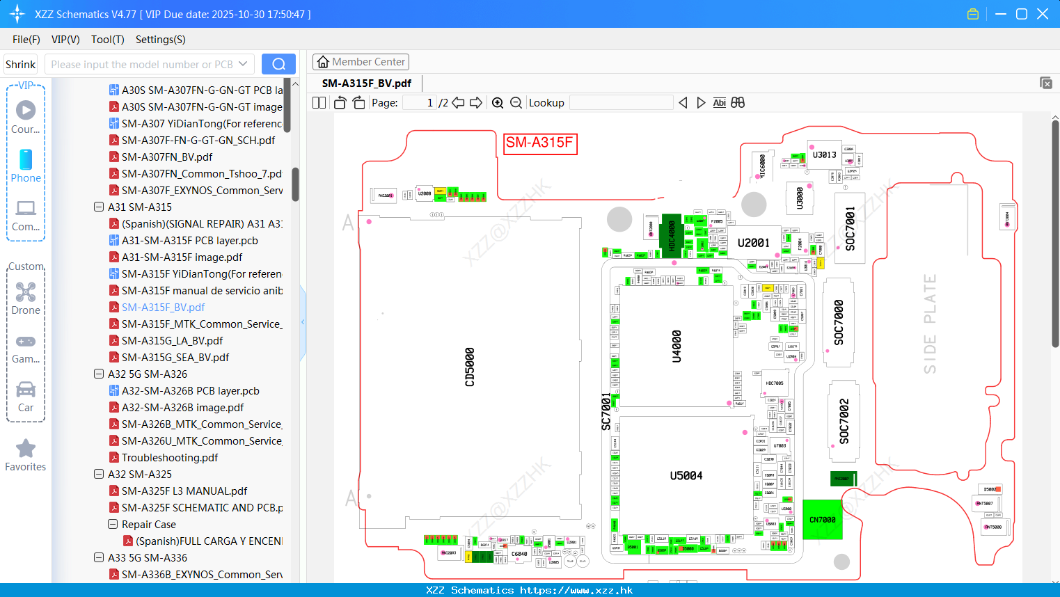This screenshot has width=1060, height=597.
Task: Click U2001 component on board view
Action: [x=753, y=243]
